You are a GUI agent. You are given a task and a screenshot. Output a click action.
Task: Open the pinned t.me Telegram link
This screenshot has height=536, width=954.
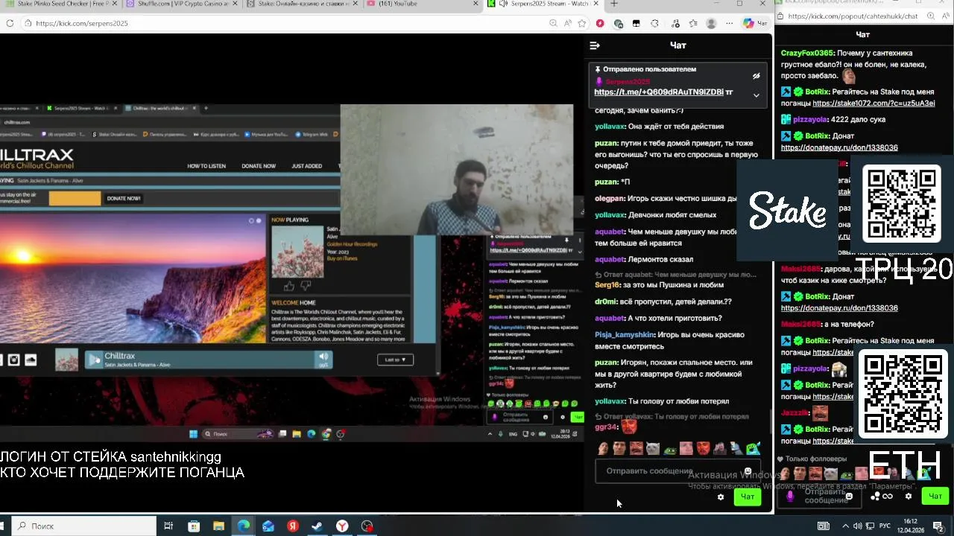click(x=659, y=92)
